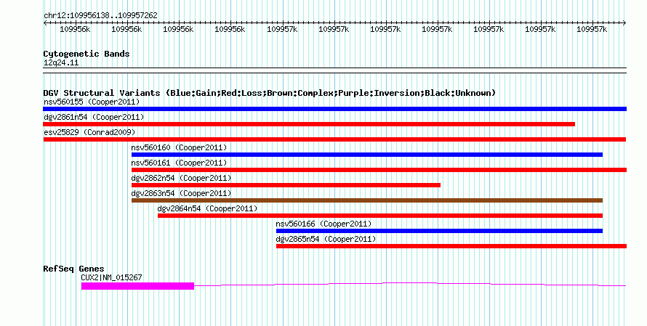Open the esv25829 (Conrad2009) label

pyautogui.click(x=89, y=132)
